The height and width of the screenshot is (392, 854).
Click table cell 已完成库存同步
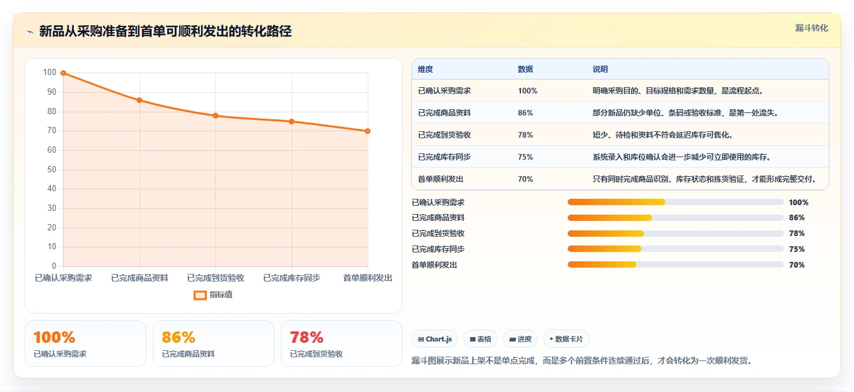point(445,157)
